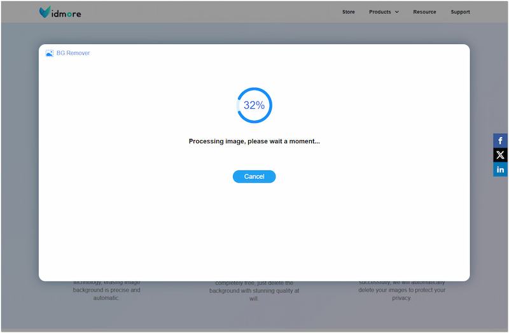Open the Products menu
This screenshot has width=509, height=333.
point(380,12)
